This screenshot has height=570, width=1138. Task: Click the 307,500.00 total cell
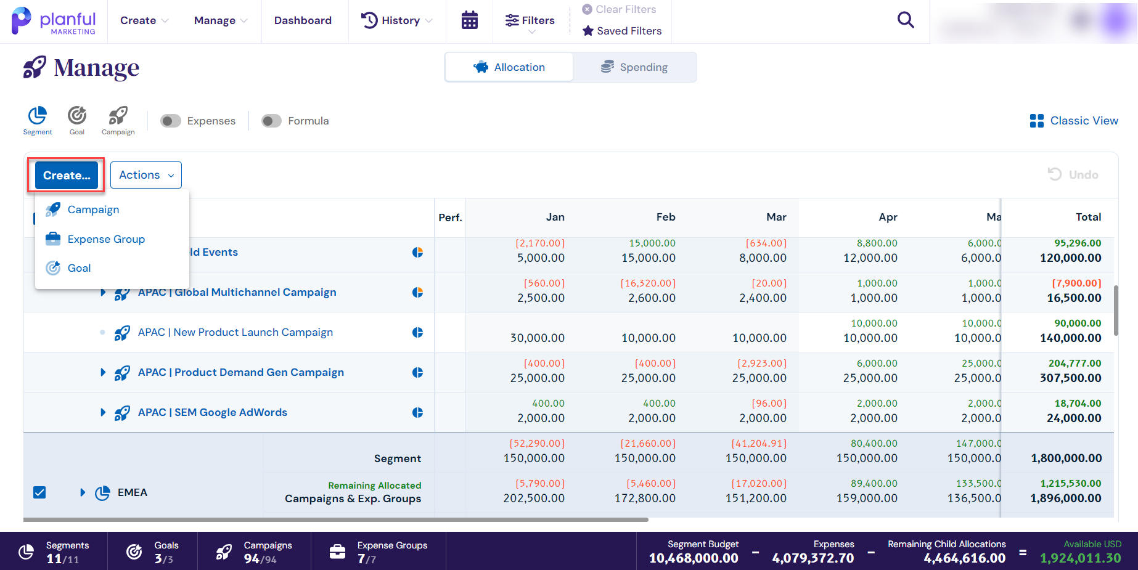click(1070, 378)
